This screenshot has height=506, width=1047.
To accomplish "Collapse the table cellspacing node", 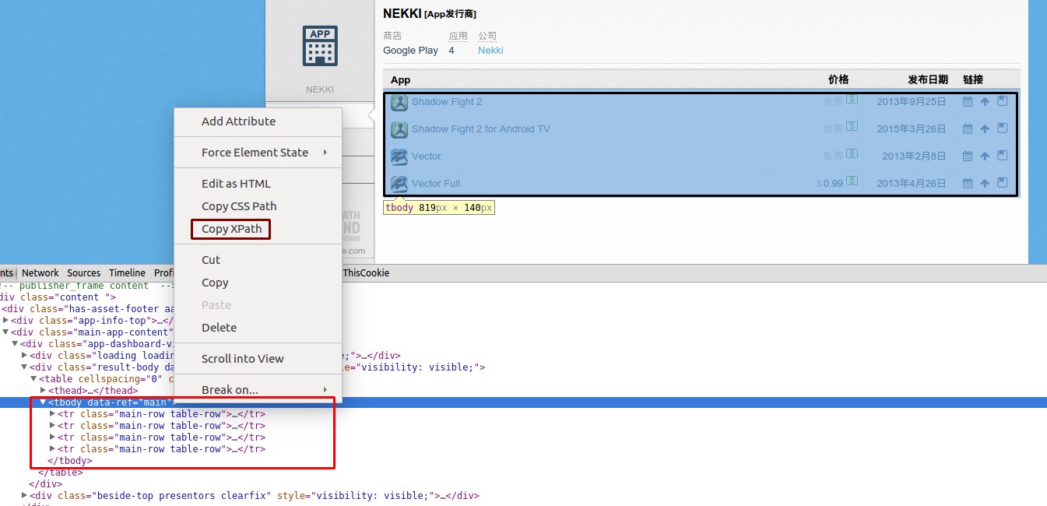I will [x=33, y=379].
